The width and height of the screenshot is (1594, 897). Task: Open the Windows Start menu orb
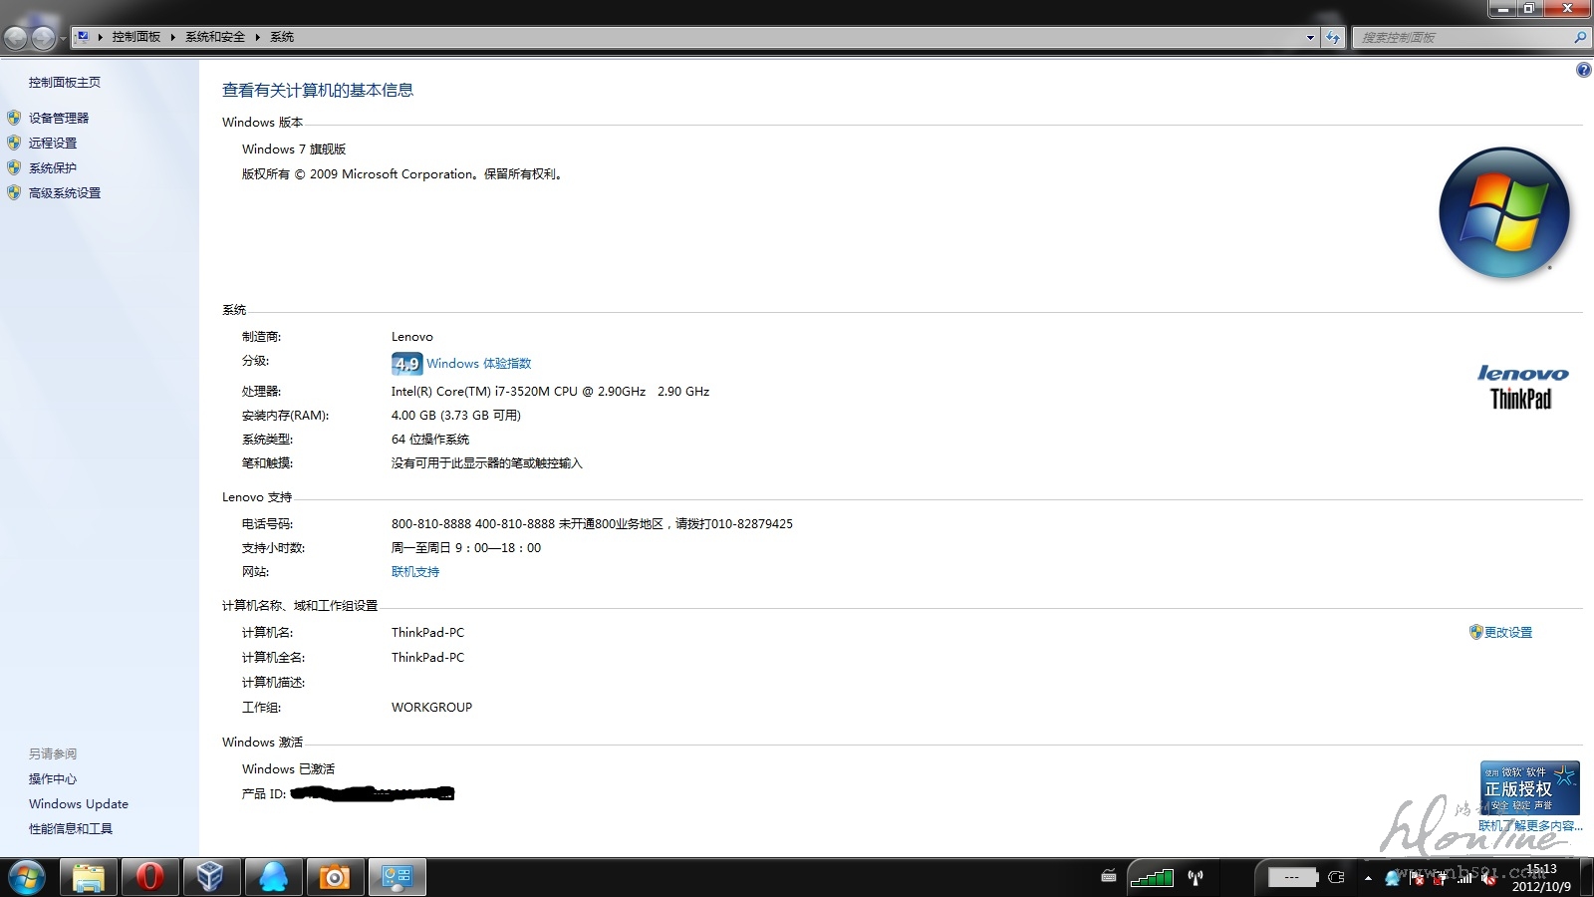tap(27, 877)
